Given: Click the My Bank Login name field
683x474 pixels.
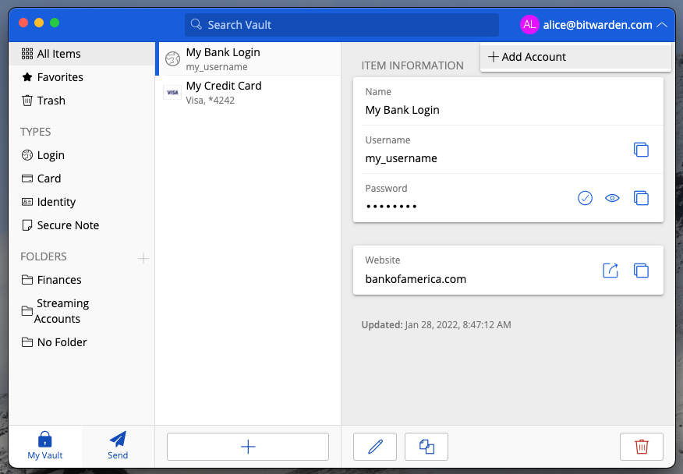Looking at the screenshot, I should pos(402,110).
